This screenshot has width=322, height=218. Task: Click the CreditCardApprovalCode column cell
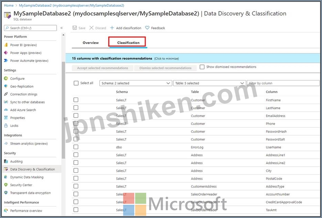click(x=284, y=202)
